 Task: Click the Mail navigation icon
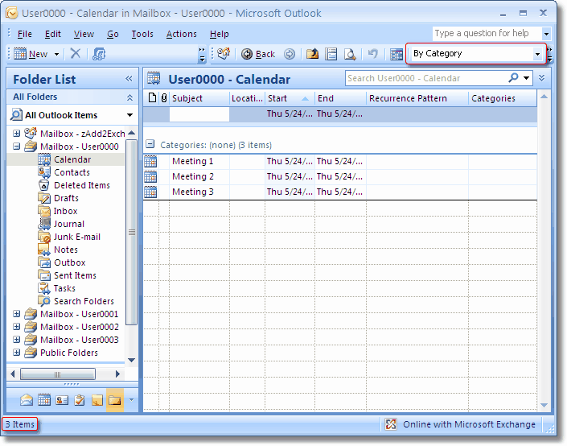(27, 400)
